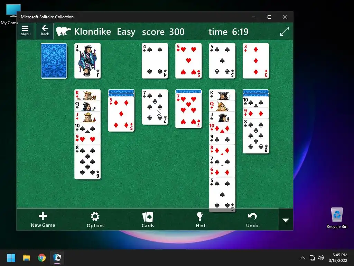This screenshot has height=266, width=354.
Task: Maximize the Solitaire Collection window
Action: click(x=269, y=17)
